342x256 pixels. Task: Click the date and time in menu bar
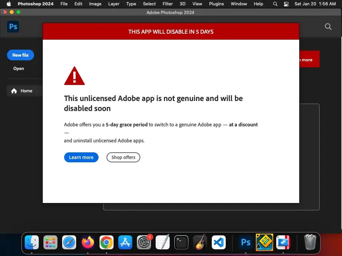coord(315,4)
